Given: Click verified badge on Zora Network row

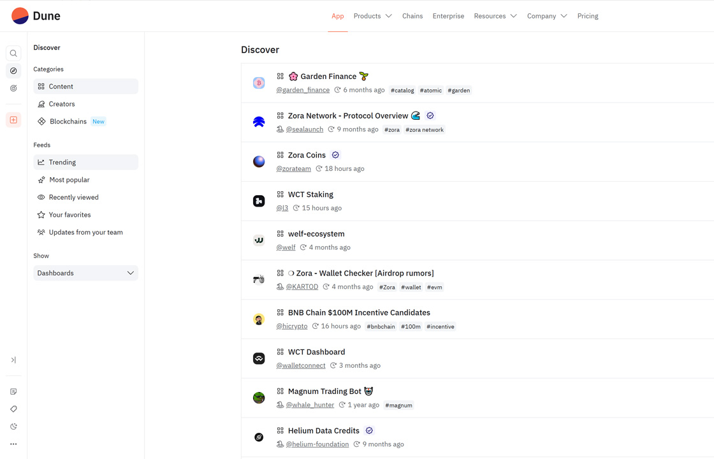Looking at the screenshot, I should tap(430, 115).
